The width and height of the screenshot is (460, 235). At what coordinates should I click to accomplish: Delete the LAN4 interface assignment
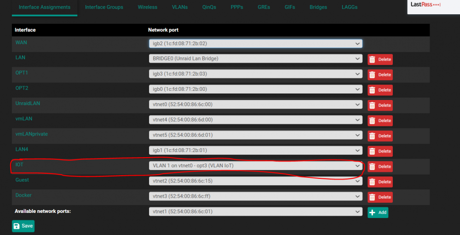click(x=380, y=151)
